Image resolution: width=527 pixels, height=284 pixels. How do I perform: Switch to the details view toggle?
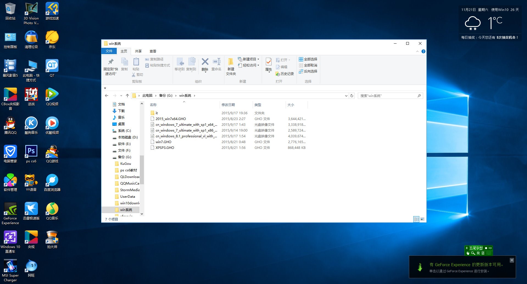tap(416, 219)
